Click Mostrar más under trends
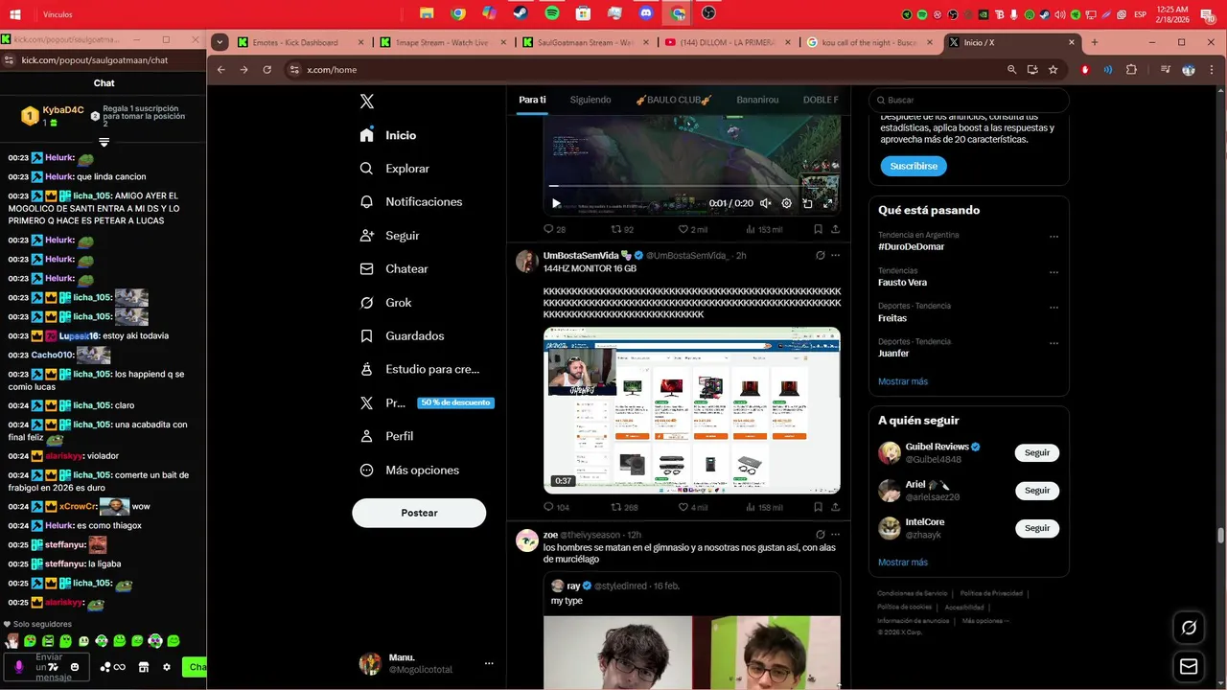This screenshot has width=1227, height=690. tap(903, 381)
